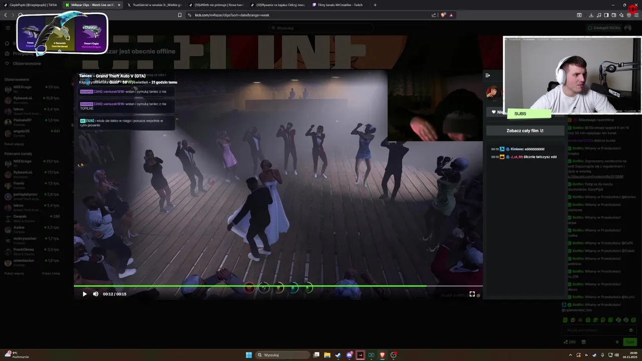Viewport: 642px width, 361px height.
Task: Open the Kick sidebar hamburger menu
Action: tap(8, 28)
